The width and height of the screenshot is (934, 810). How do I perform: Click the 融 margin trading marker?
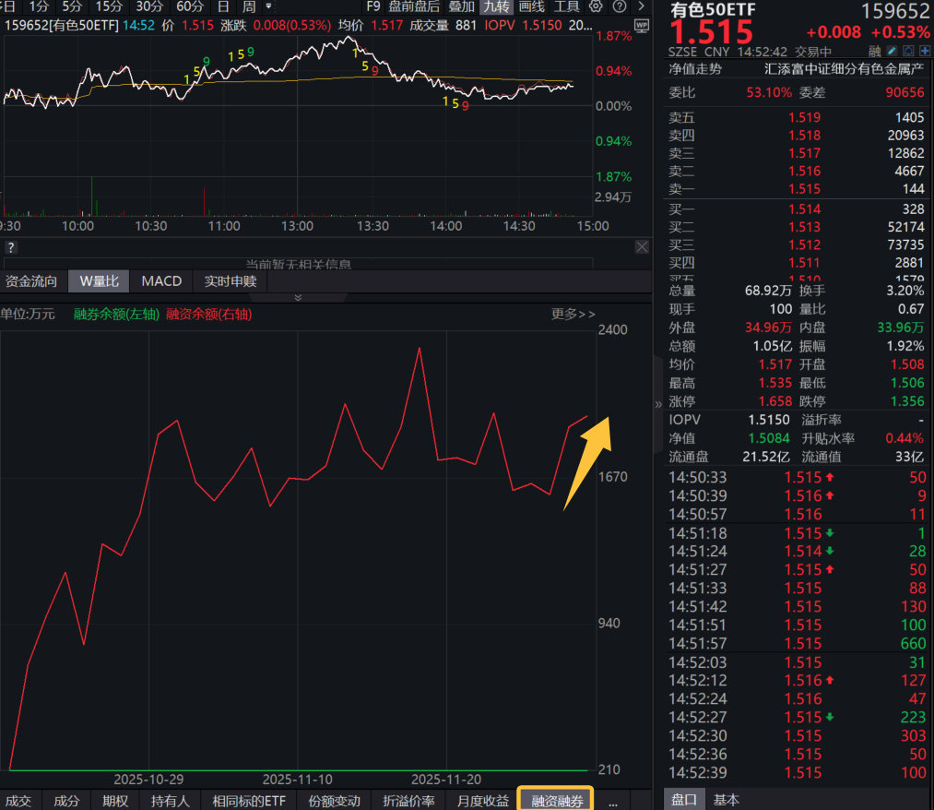tap(874, 52)
